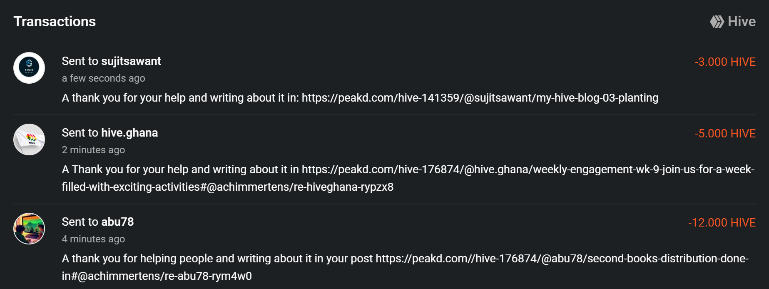Click the hive.ghana username link
Viewport: 769px width, 289px height.
click(x=129, y=133)
